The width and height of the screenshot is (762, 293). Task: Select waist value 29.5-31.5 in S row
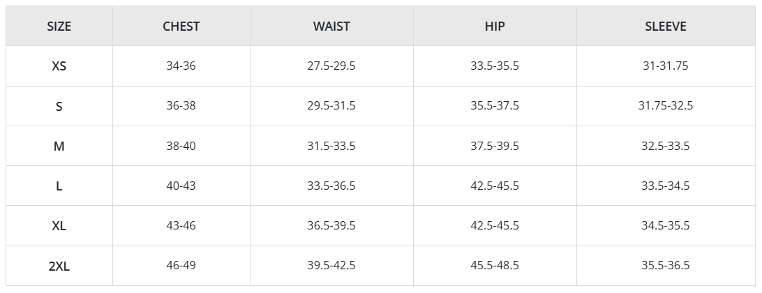(331, 105)
